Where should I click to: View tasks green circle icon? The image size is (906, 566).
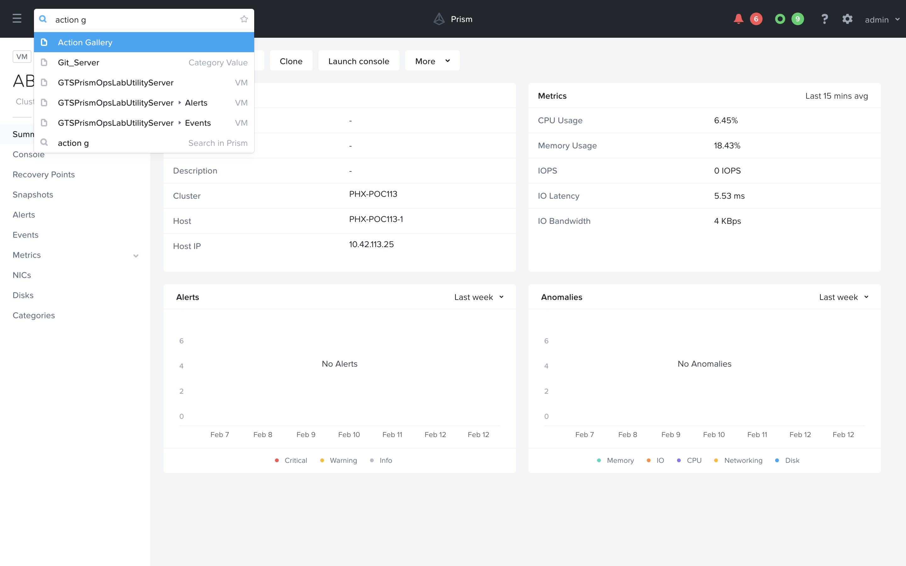(x=780, y=19)
